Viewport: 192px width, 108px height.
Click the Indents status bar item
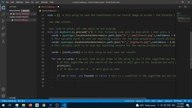click(168, 101)
